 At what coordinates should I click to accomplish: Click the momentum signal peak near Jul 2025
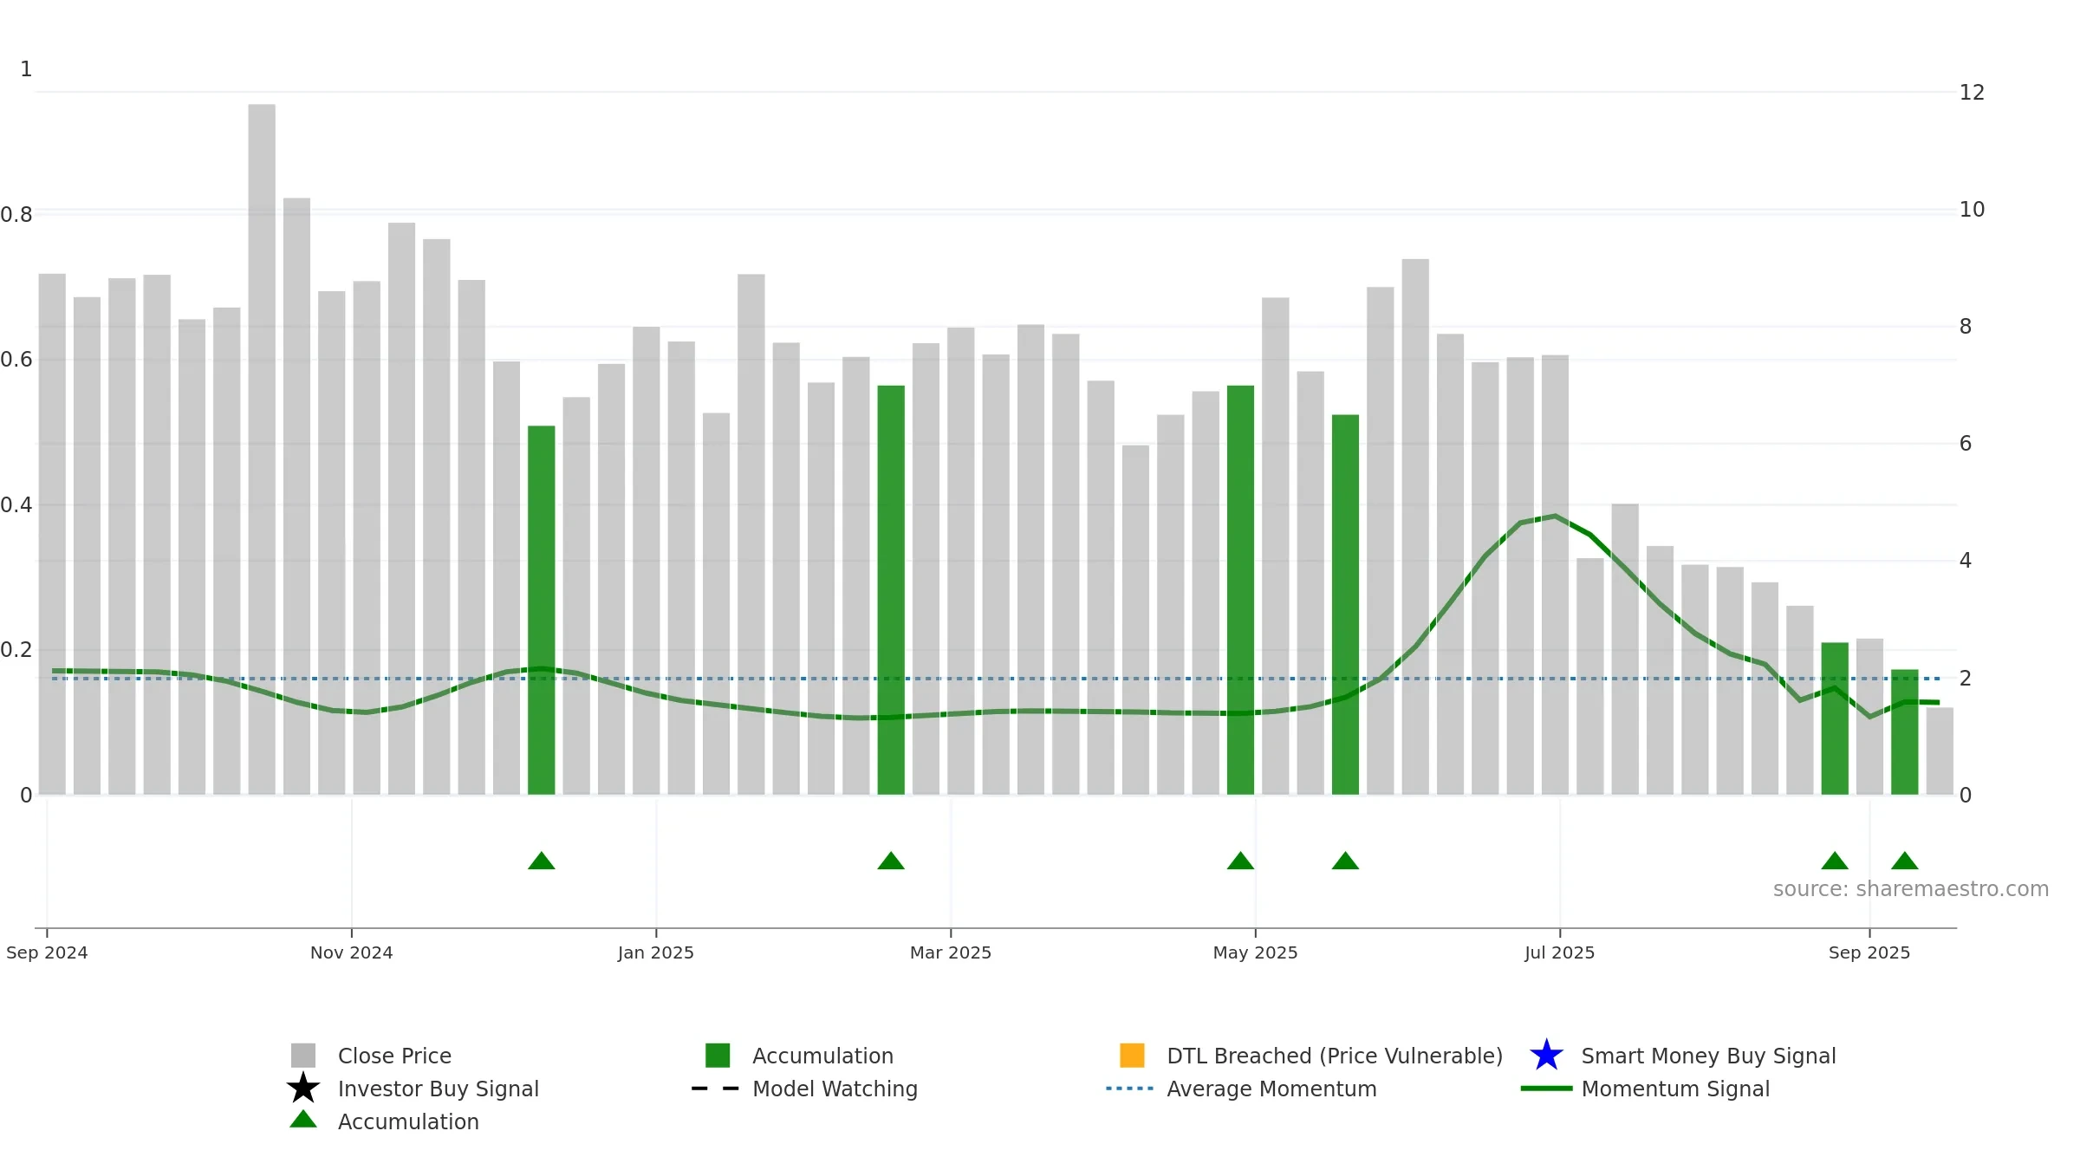tap(1556, 517)
